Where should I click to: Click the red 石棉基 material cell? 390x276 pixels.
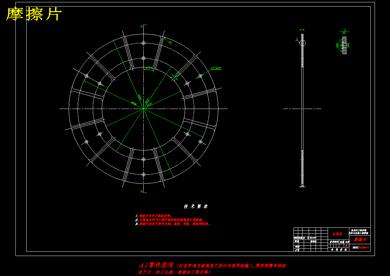tap(337, 234)
